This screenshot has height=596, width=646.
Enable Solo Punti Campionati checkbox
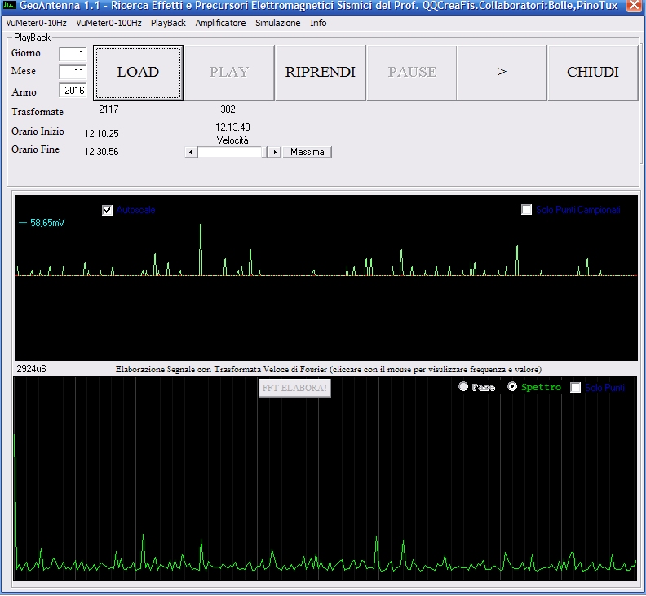[x=527, y=210]
